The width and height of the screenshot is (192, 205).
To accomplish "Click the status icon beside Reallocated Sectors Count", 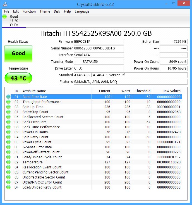I will click(x=8, y=117).
